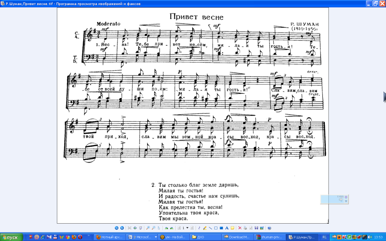Click the RU language indicator
The height and width of the screenshot is (241, 386).
tap(324, 237)
